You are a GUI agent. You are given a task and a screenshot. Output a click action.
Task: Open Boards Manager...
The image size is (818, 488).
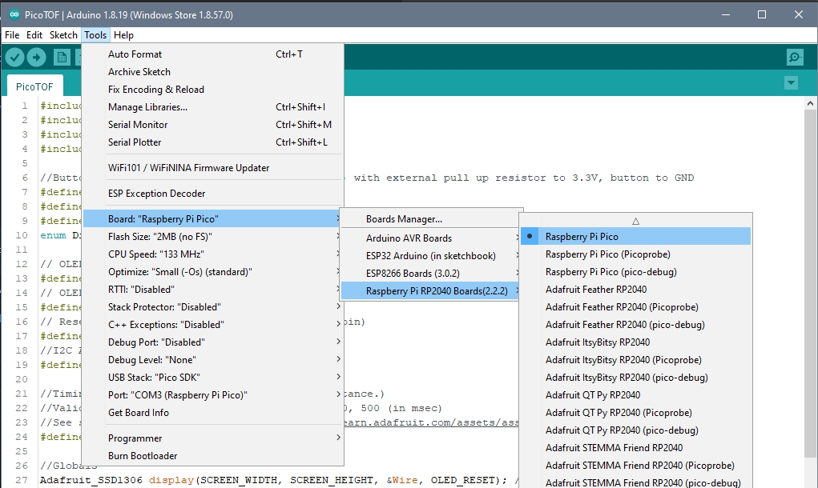tap(430, 219)
